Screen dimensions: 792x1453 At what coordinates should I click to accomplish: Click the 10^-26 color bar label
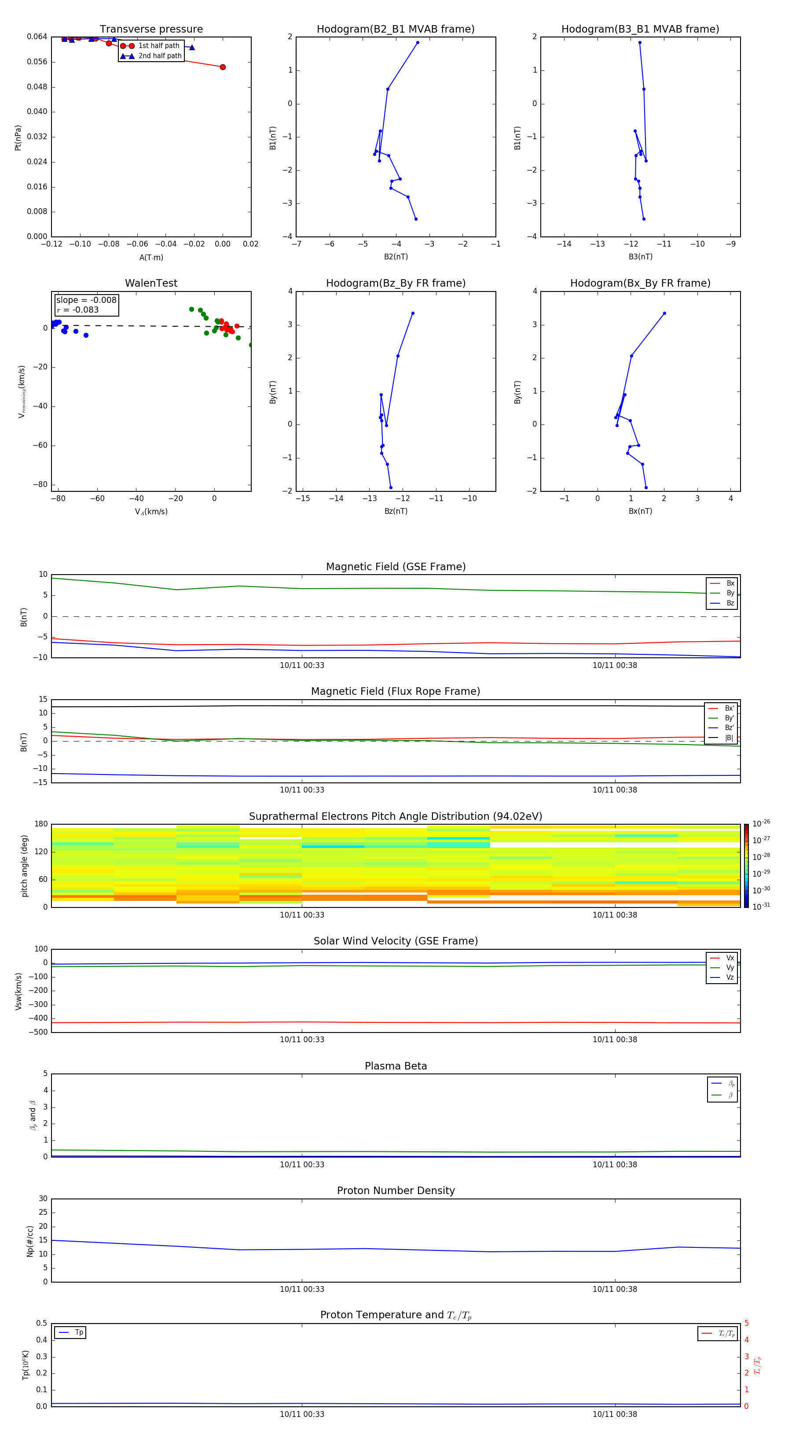(x=761, y=823)
